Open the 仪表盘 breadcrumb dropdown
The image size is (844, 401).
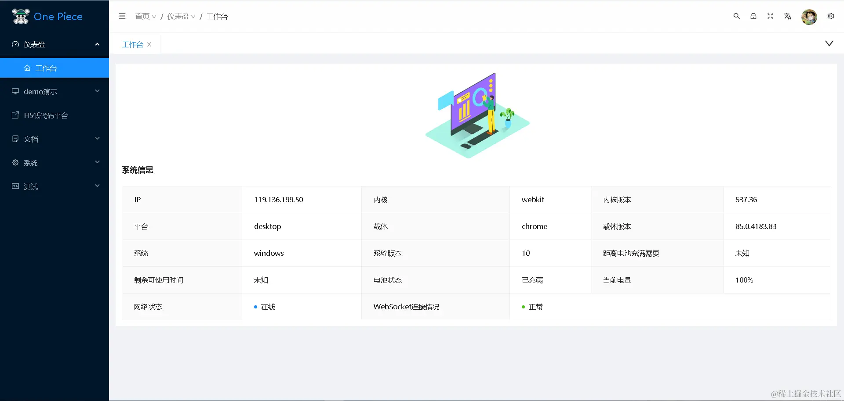point(181,16)
